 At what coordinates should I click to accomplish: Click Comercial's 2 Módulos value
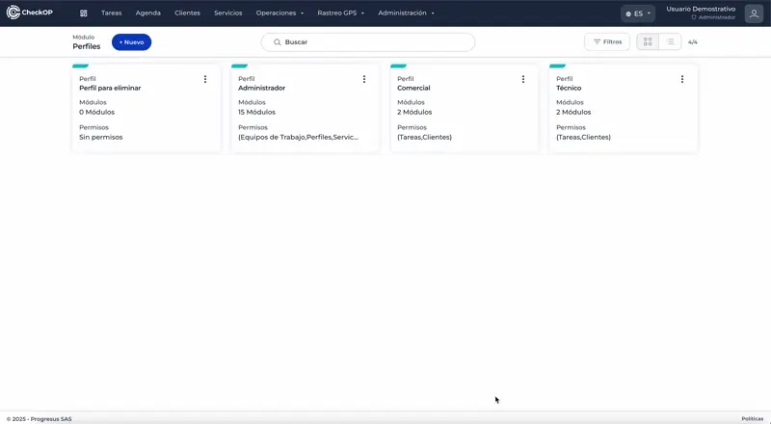tap(414, 112)
